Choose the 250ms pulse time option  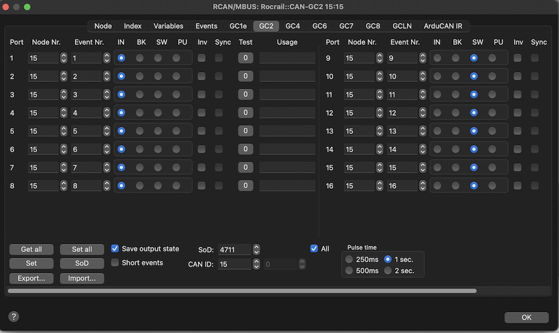[x=349, y=259]
